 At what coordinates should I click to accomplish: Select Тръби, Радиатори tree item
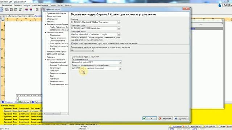pyautogui.click(x=59, y=27)
